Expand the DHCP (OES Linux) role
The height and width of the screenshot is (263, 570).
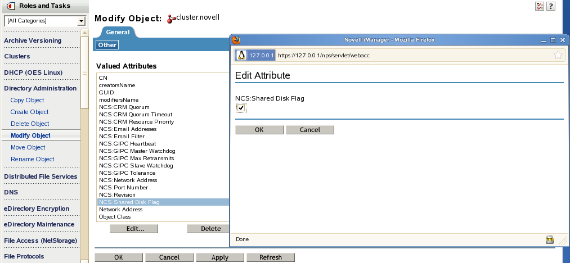click(x=33, y=72)
